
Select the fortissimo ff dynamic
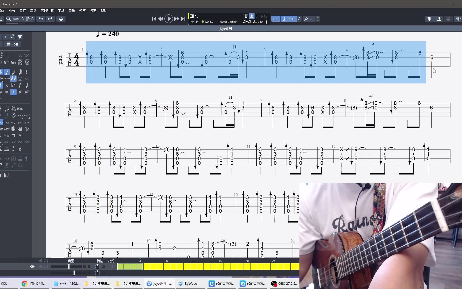click(20, 92)
